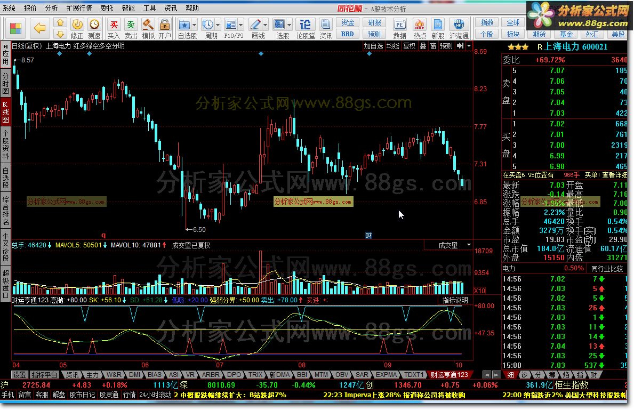The image size is (634, 410).
Task: Open F10/F9 company info icon
Action: point(230,25)
